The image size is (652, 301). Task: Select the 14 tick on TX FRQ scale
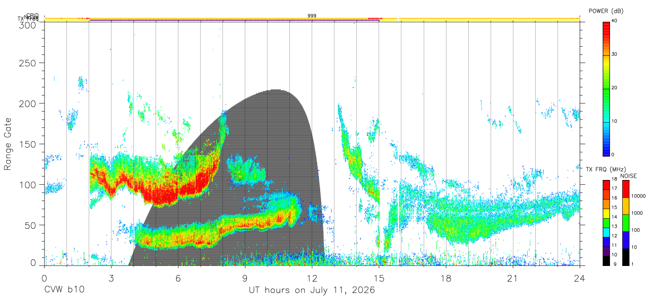615,217
